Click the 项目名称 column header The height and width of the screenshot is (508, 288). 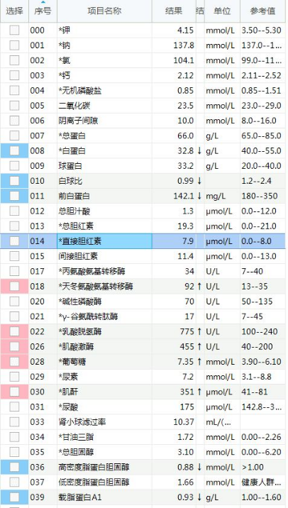point(105,11)
